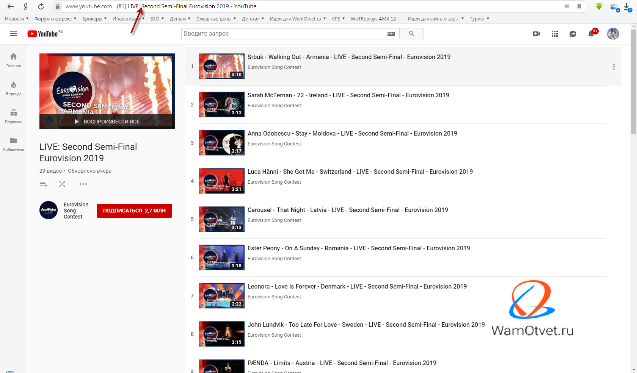
Task: Click the channel link under the Romania video
Action: click(274, 259)
